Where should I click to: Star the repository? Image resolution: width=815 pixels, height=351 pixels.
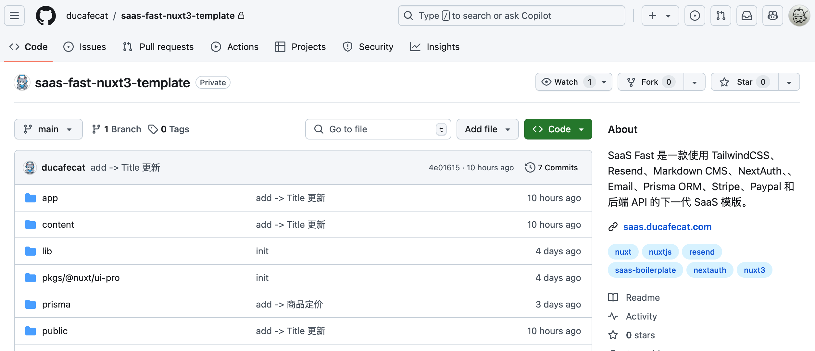coord(745,82)
